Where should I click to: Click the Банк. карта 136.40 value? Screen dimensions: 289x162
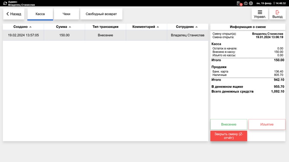(279, 71)
